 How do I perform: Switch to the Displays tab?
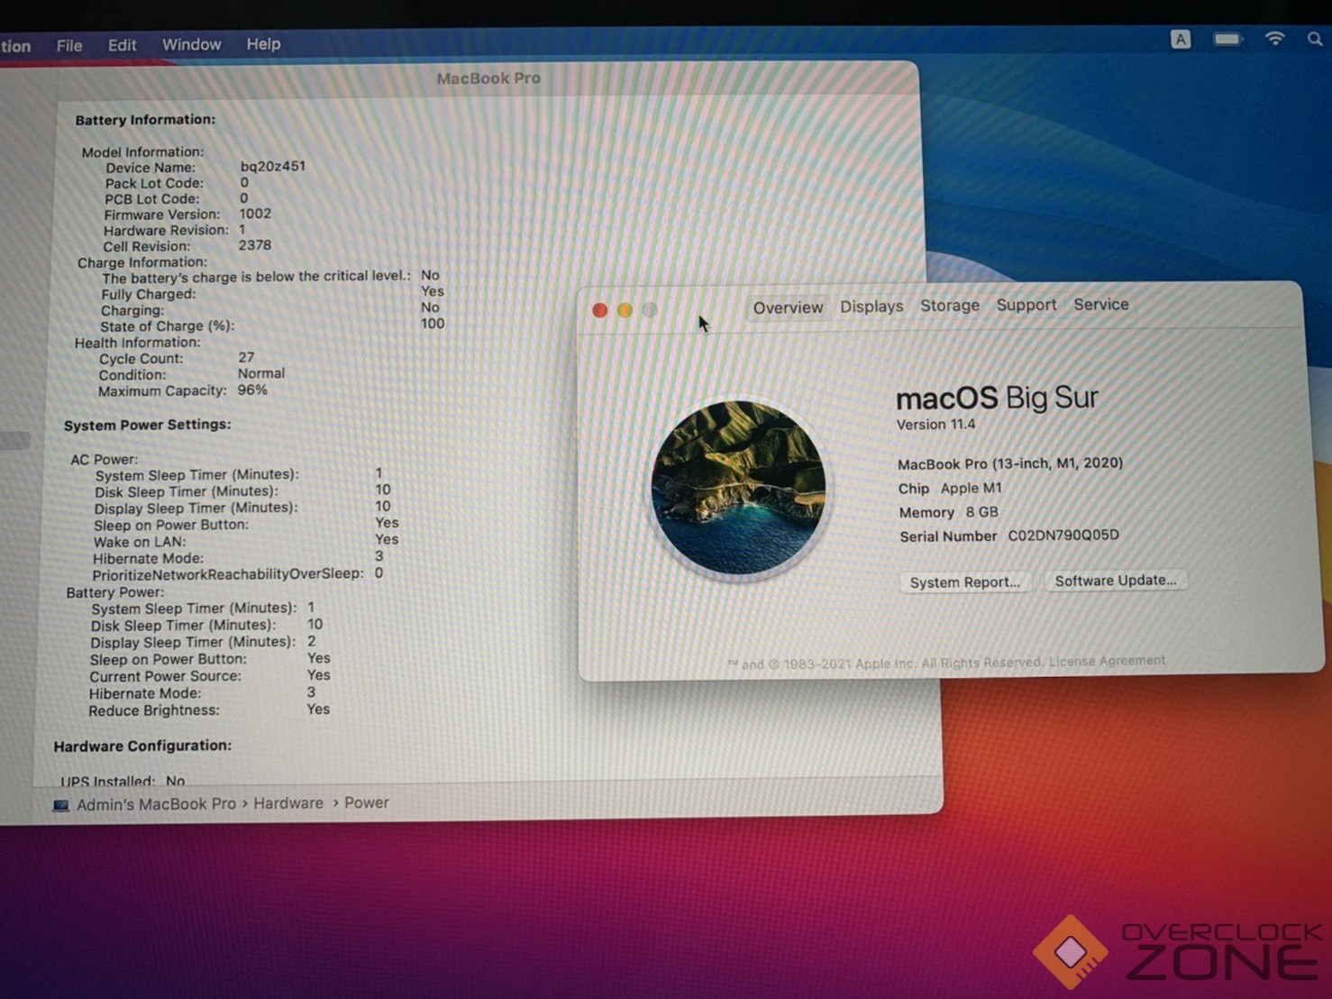[871, 307]
